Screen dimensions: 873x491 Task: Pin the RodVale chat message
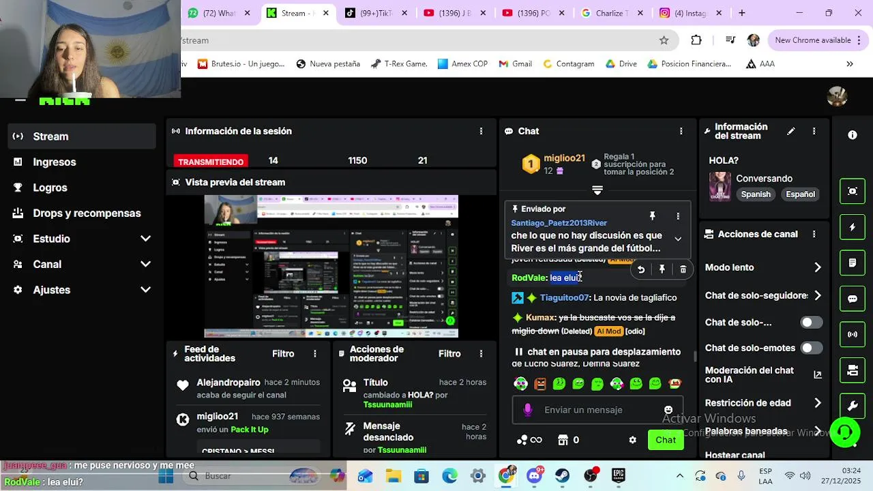[x=662, y=269]
